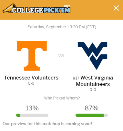This screenshot has width=123, height=131.
Task: Close the matchup preview with the X
Action: tap(116, 8)
